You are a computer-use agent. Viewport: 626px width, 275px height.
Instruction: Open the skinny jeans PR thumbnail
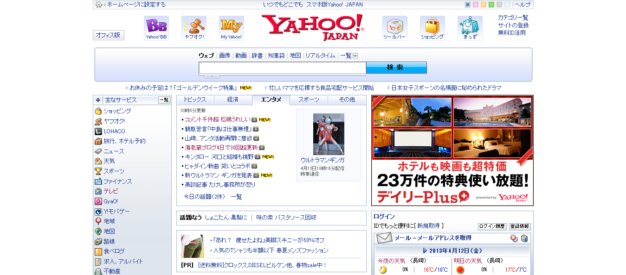[x=193, y=246]
